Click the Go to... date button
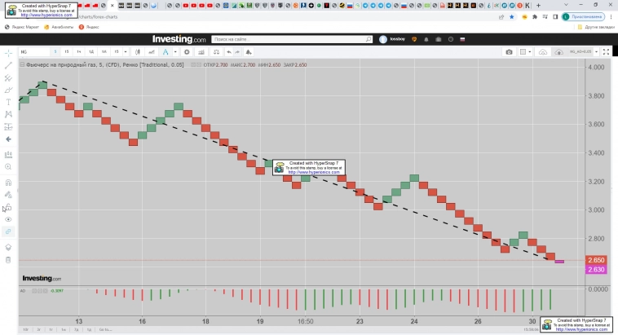Screen dimensions: 618x335 click(106, 329)
